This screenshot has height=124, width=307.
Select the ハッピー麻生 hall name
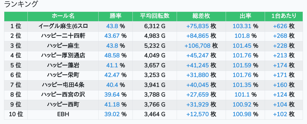pos(63,46)
